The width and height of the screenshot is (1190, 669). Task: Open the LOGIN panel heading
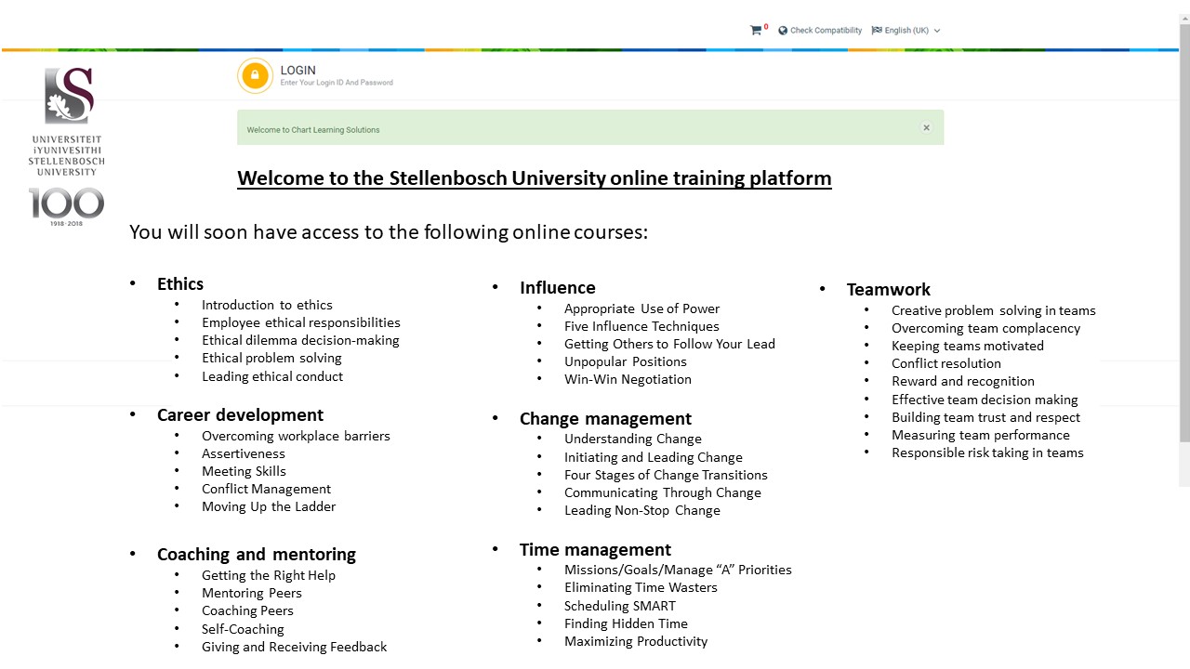[298, 70]
